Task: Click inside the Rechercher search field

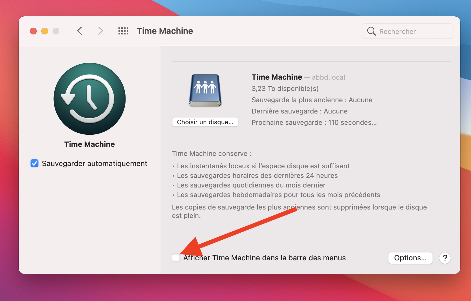Action: pyautogui.click(x=404, y=31)
